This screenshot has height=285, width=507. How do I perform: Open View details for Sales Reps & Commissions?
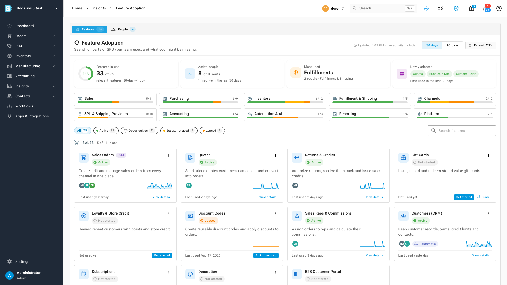[374, 255]
